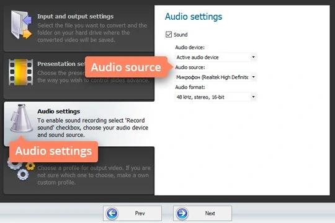Click the 'Audio source:' field label
This screenshot has width=335, height=223.
tap(190, 68)
